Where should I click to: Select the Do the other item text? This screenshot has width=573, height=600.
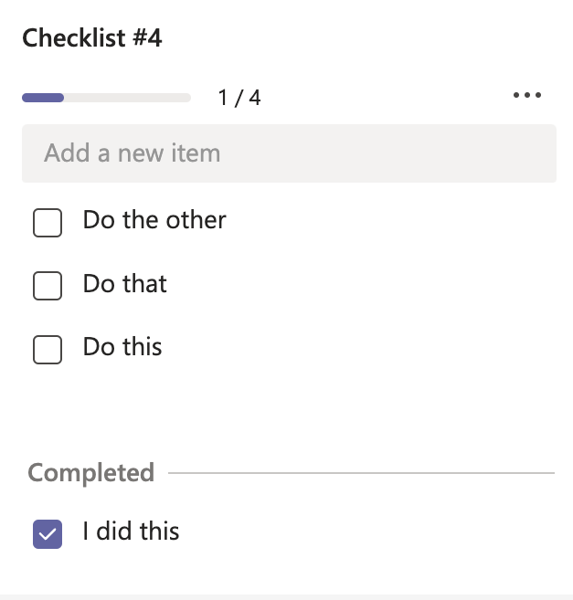[x=154, y=220]
